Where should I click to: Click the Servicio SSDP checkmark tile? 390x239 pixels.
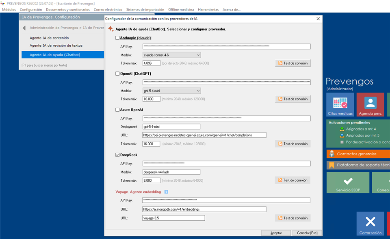(x=348, y=183)
